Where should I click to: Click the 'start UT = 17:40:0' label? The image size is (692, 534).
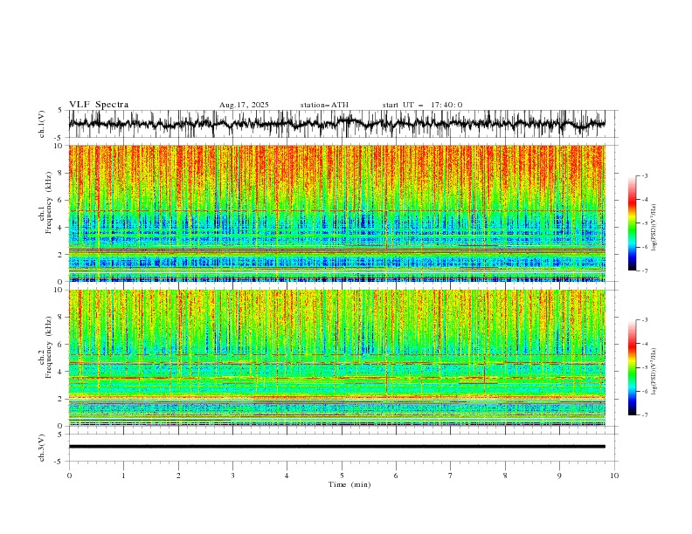pos(422,105)
